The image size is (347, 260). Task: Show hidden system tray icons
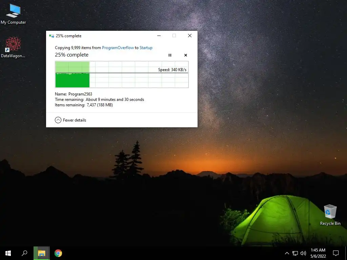[x=287, y=253]
